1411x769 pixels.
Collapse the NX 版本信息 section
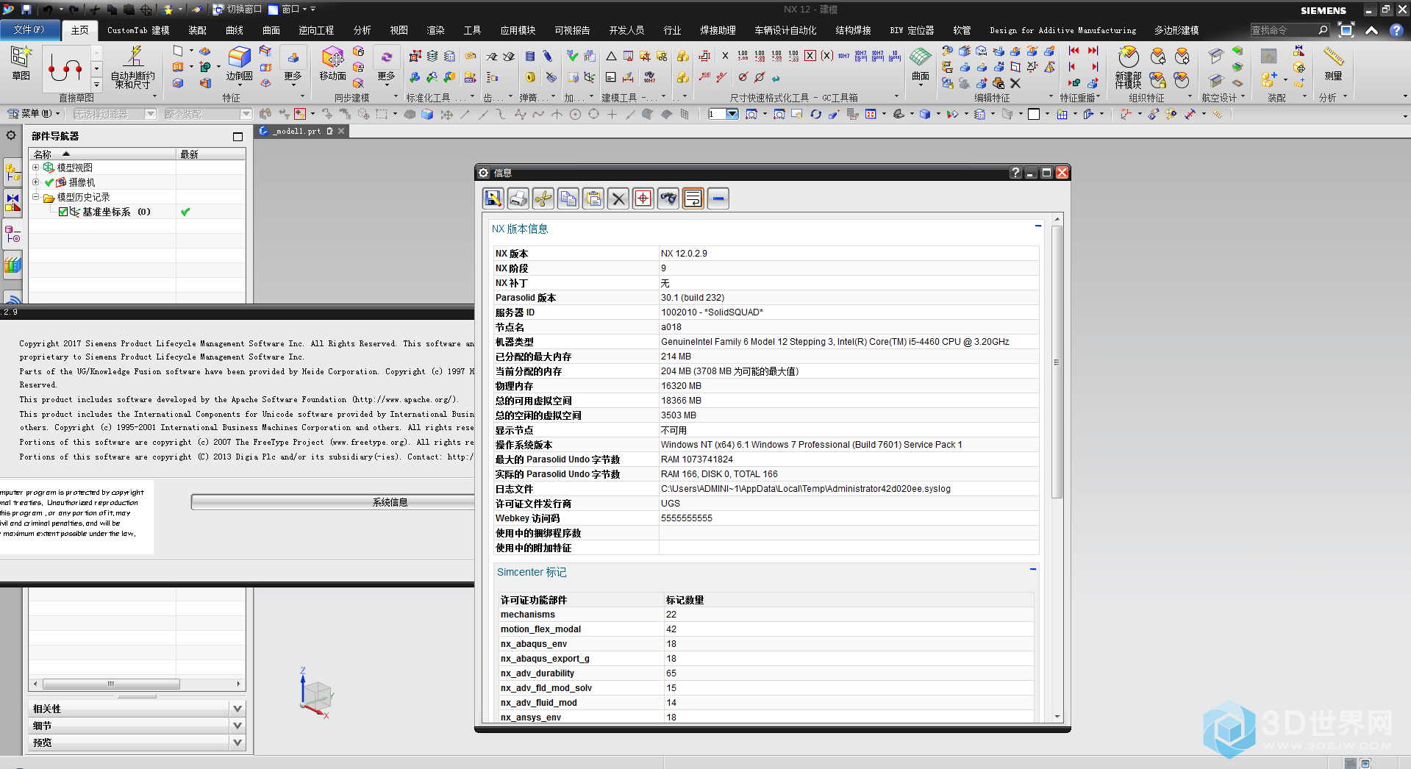pyautogui.click(x=1038, y=226)
